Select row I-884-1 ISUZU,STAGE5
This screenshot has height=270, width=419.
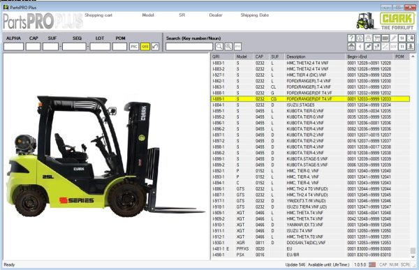310,105
